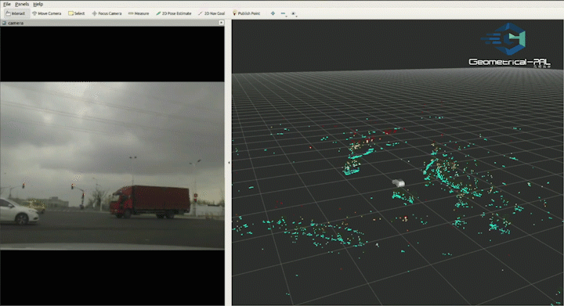564x306 pixels.
Task: Click the splitter handle between panels
Action: [x=229, y=163]
